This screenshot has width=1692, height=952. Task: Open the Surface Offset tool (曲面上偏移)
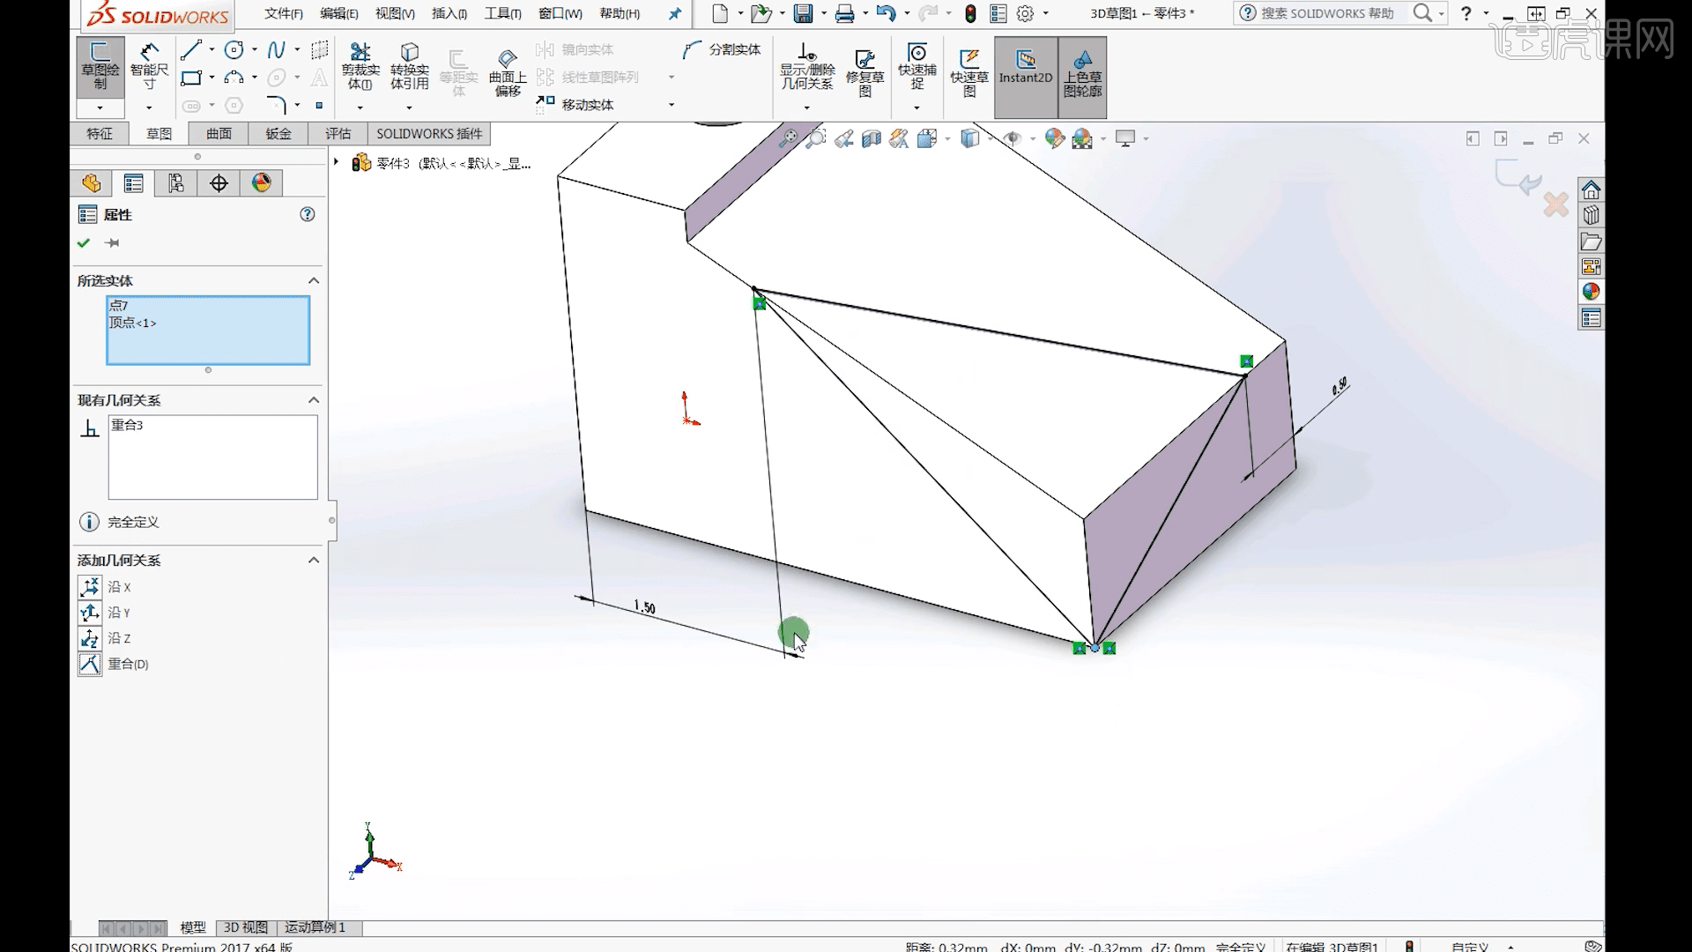pyautogui.click(x=508, y=71)
